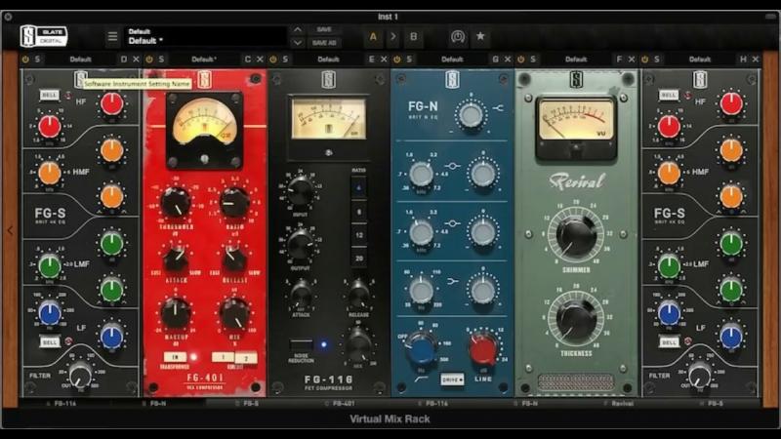Open module D's Default preset menu
The image size is (781, 439).
point(80,60)
